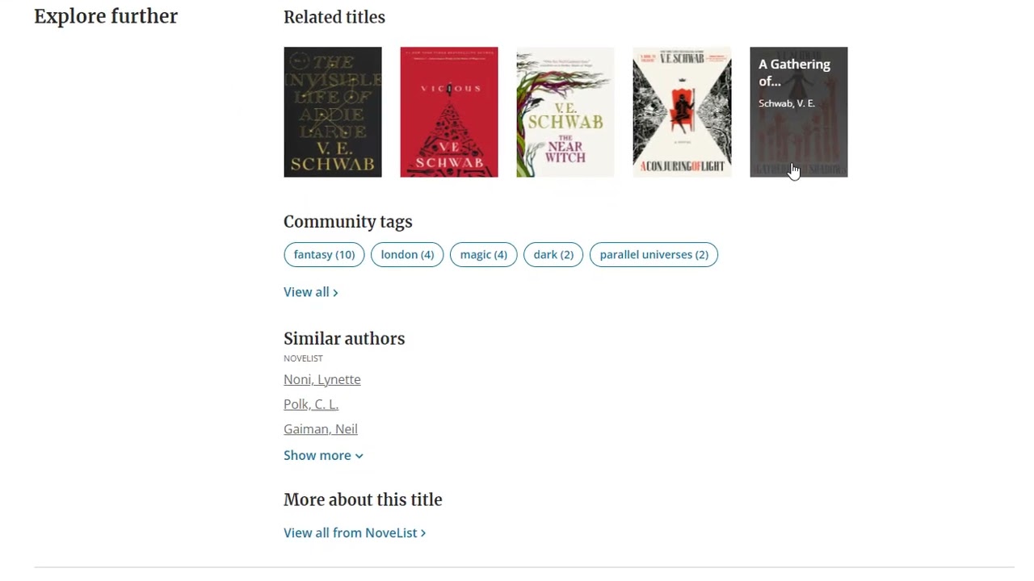Select The Near Witch book cover
The height and width of the screenshot is (581, 1034).
click(x=565, y=112)
